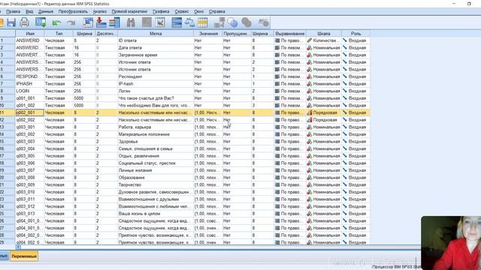Open the Данные menu
481x270 pixels.
46,11
